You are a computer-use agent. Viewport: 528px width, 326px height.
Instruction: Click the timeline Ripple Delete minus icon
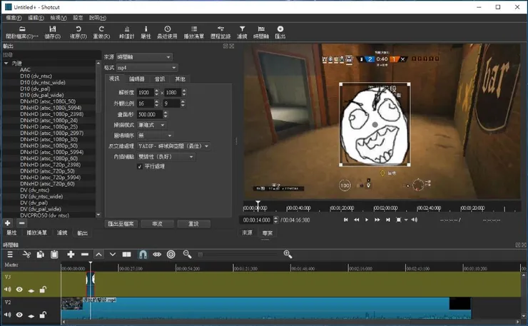[85, 255]
